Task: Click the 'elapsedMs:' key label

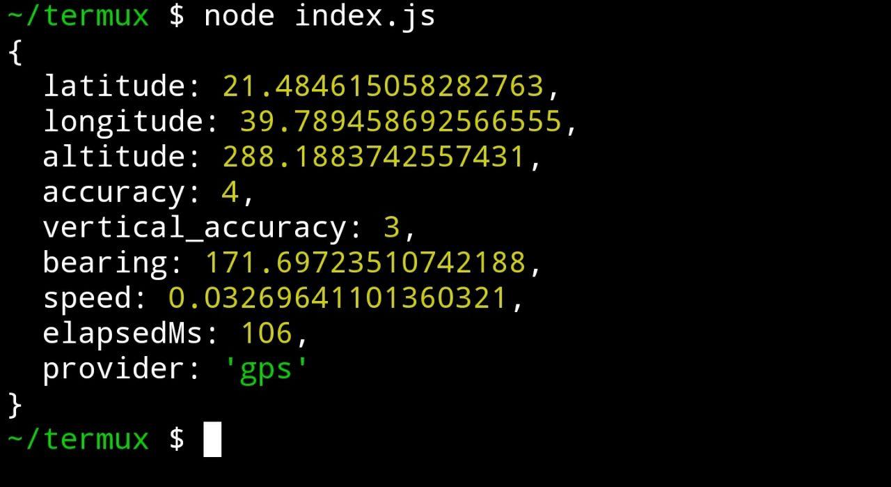Action: [x=132, y=335]
